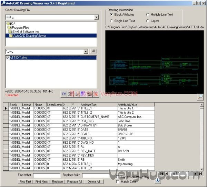This screenshot has width=207, height=187.
Task: Expand the c: drive dropdown
Action: tap(96, 17)
